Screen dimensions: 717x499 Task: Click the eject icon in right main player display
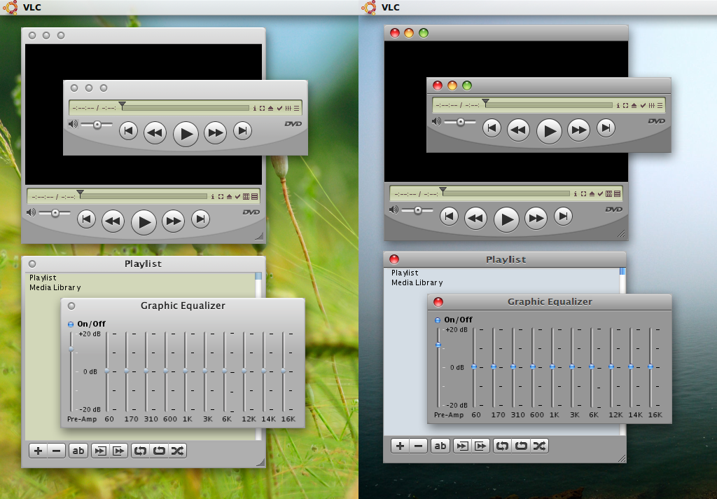click(592, 193)
